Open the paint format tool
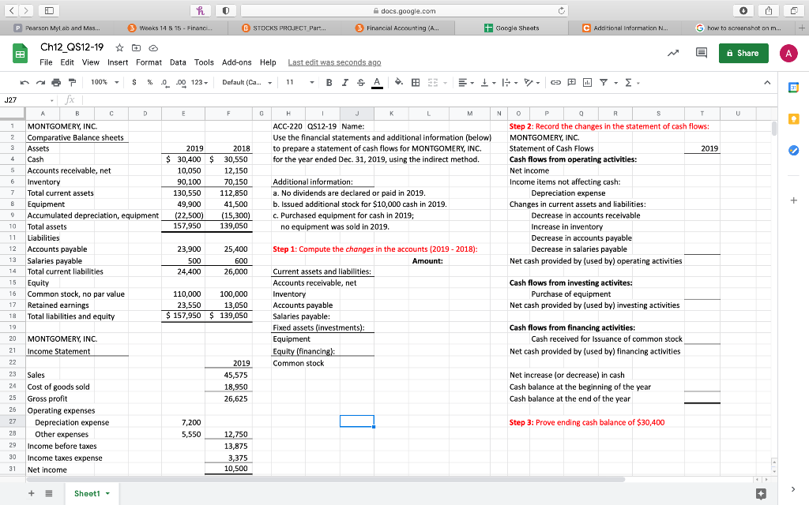This screenshot has width=809, height=505. pyautogui.click(x=70, y=81)
